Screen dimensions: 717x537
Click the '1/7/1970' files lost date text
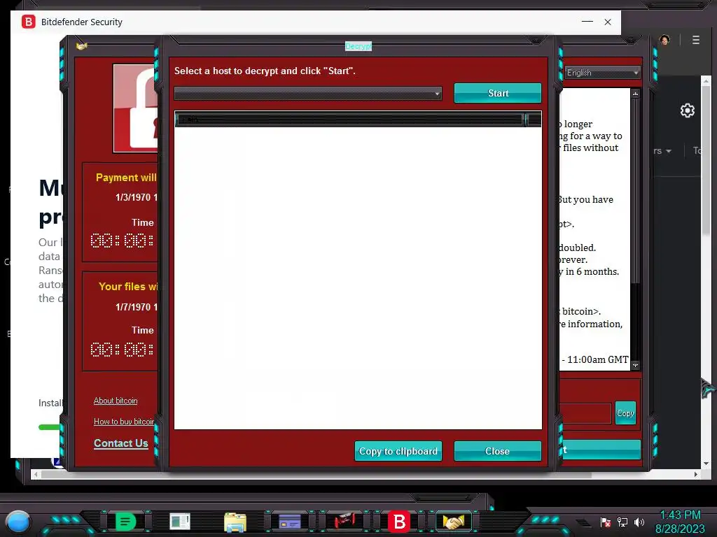[x=132, y=307]
